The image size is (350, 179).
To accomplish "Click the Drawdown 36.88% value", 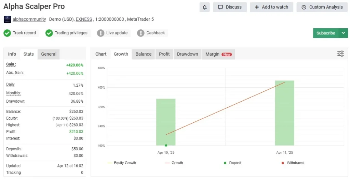I will point(77,101).
